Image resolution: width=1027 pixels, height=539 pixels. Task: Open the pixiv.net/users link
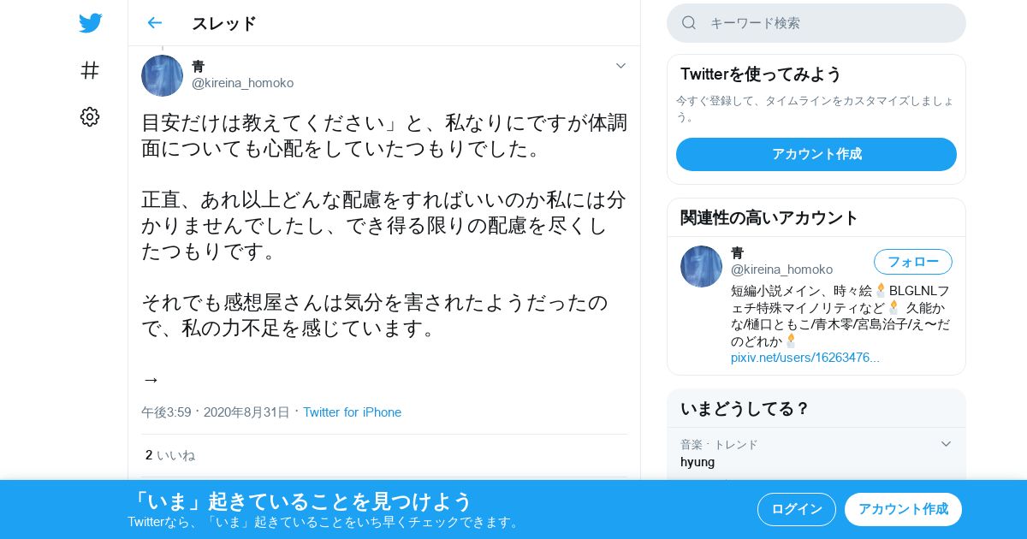click(805, 358)
